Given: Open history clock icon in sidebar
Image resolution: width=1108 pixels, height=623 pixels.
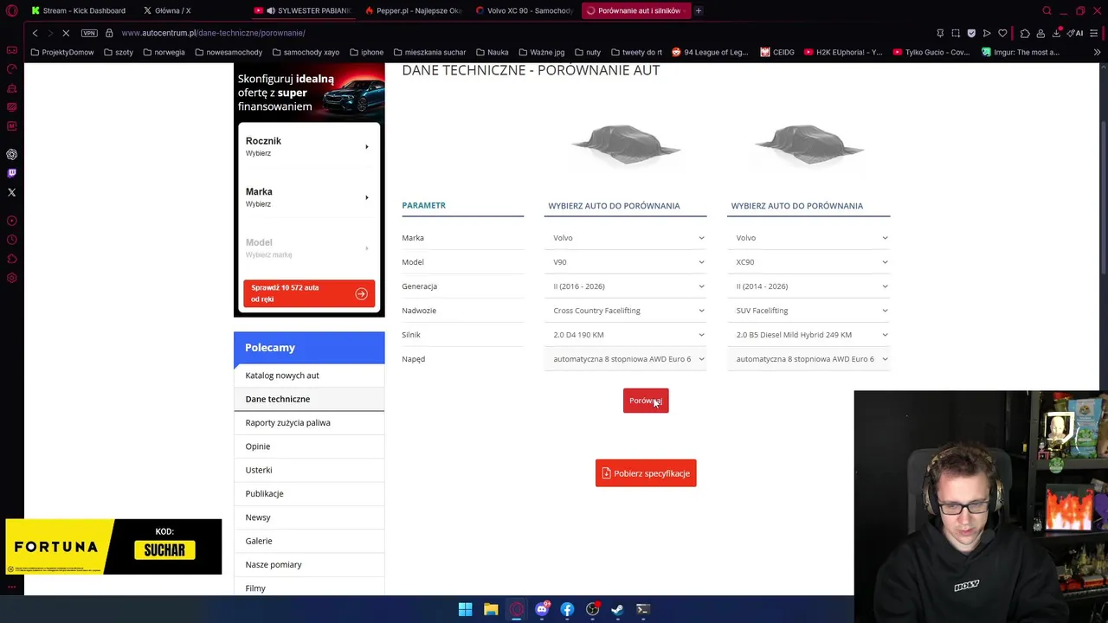Looking at the screenshot, I should point(11,240).
